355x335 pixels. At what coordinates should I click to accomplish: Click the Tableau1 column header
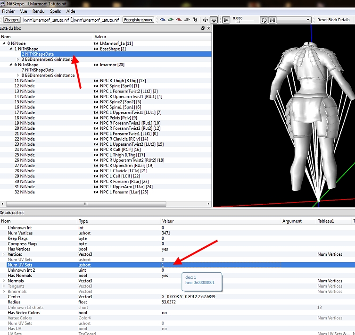[334, 221]
